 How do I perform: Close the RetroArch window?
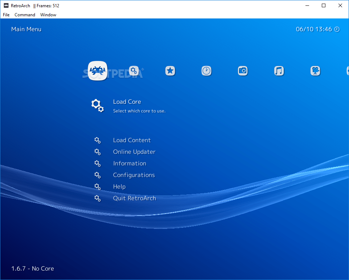click(340, 5)
